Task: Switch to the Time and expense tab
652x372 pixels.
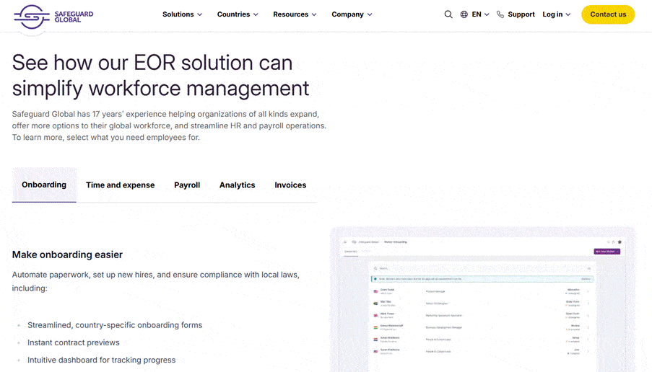Action: (x=120, y=185)
